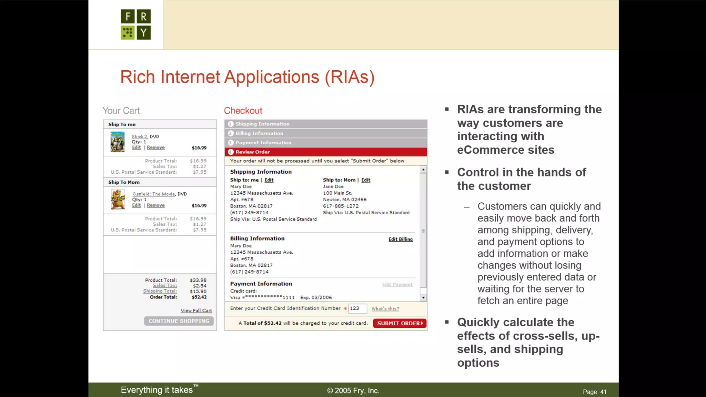Expand step 2 Billing Information
The width and height of the screenshot is (706, 397).
[259, 133]
